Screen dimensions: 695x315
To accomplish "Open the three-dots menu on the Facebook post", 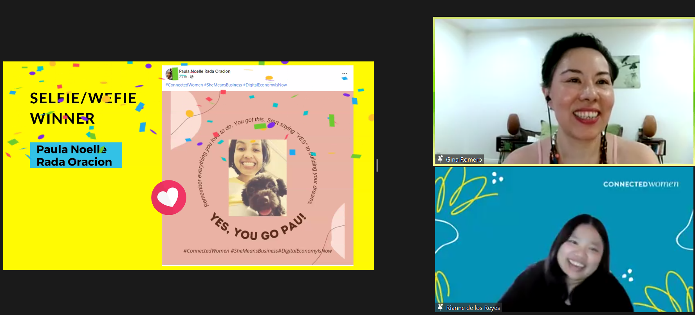I will pos(345,74).
